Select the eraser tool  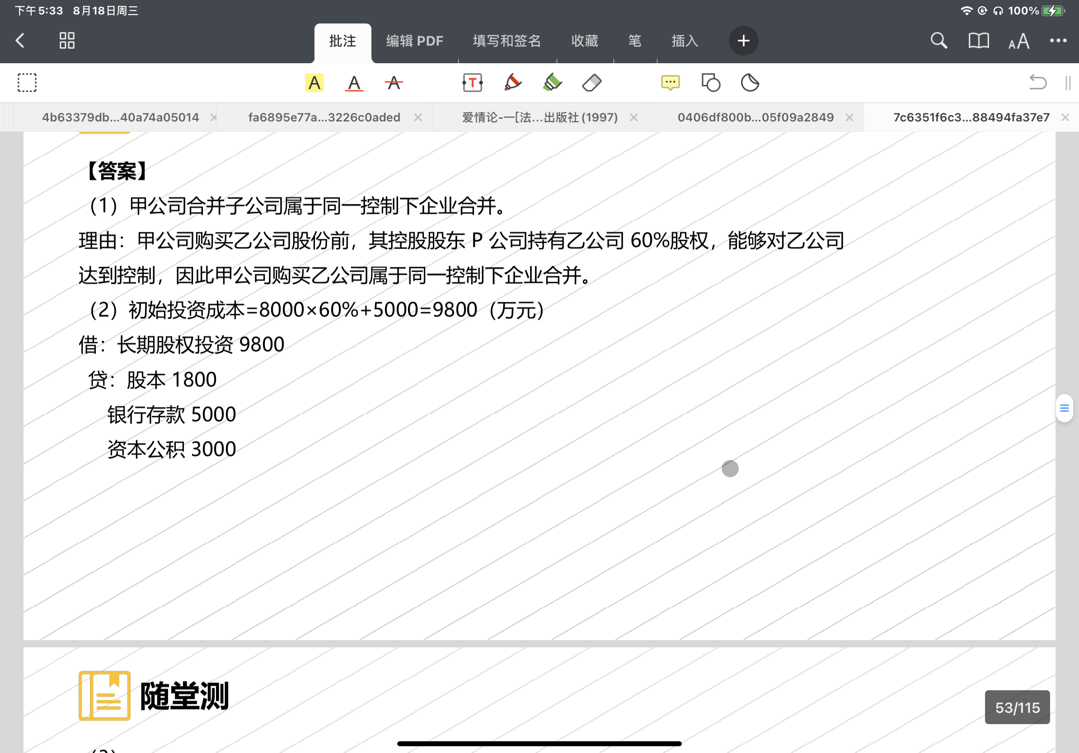(x=591, y=83)
